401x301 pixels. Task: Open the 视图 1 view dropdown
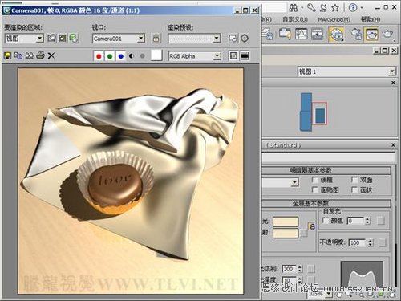[346, 71]
